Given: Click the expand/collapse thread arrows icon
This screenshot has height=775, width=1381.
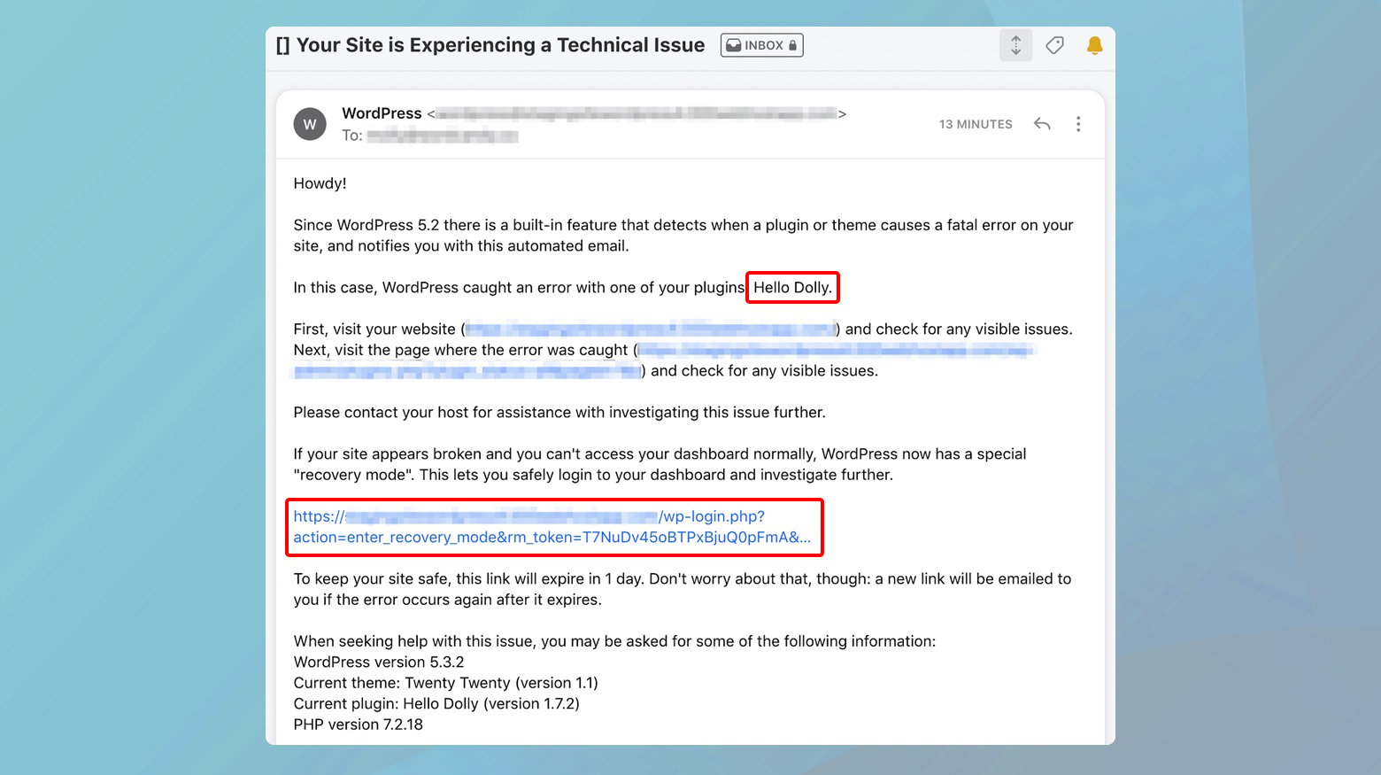Looking at the screenshot, I should (1015, 45).
